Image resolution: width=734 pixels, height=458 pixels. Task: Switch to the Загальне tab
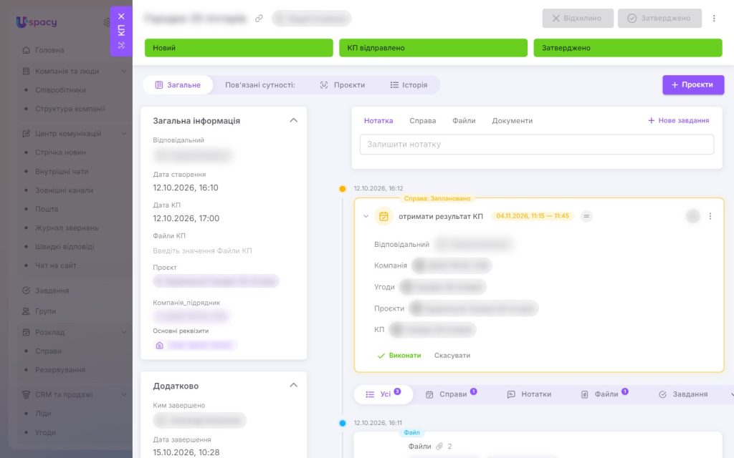pyautogui.click(x=178, y=85)
